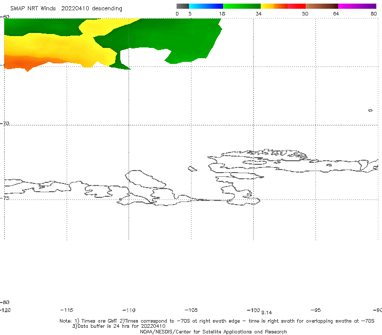Click the longitude label '-120'
This screenshot has height=335, width=382.
click(x=5, y=310)
